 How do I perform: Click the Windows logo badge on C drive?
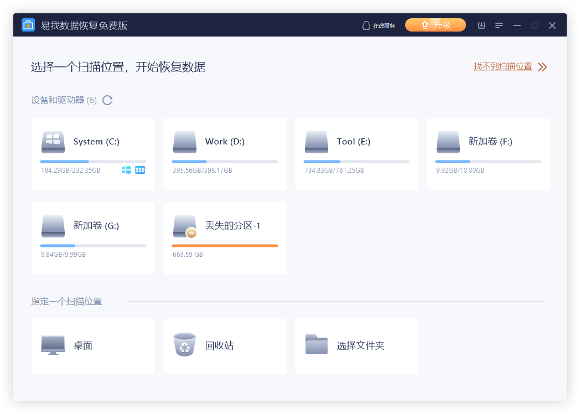pos(126,169)
